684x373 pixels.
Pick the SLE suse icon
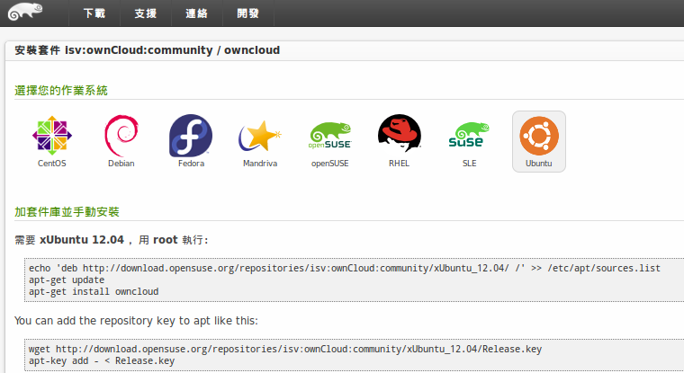click(x=469, y=135)
